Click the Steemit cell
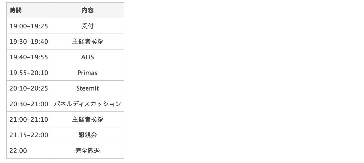 pos(87,88)
